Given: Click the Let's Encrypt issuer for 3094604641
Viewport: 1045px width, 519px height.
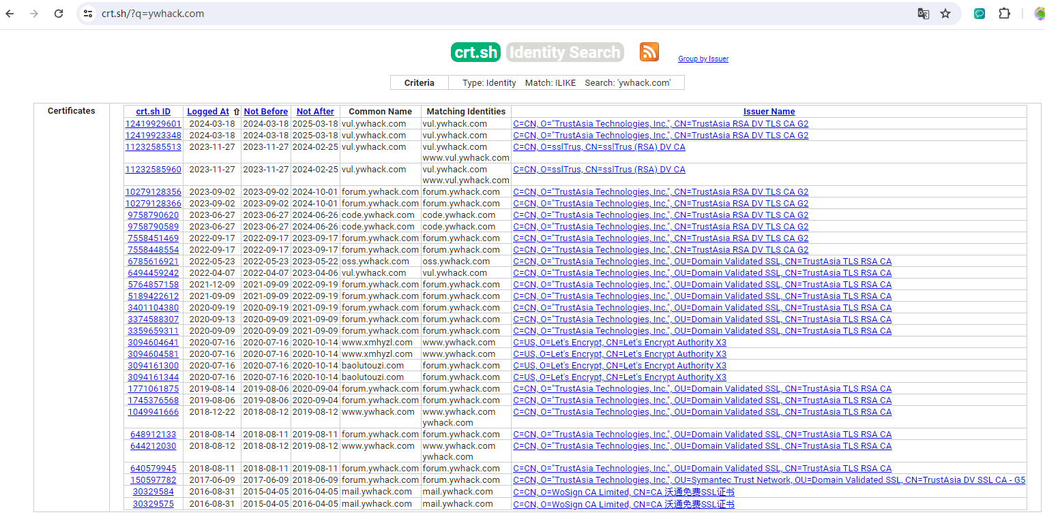Looking at the screenshot, I should point(619,343).
